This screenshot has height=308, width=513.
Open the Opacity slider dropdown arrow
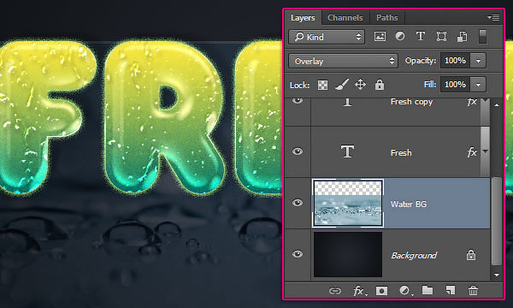[x=478, y=61]
